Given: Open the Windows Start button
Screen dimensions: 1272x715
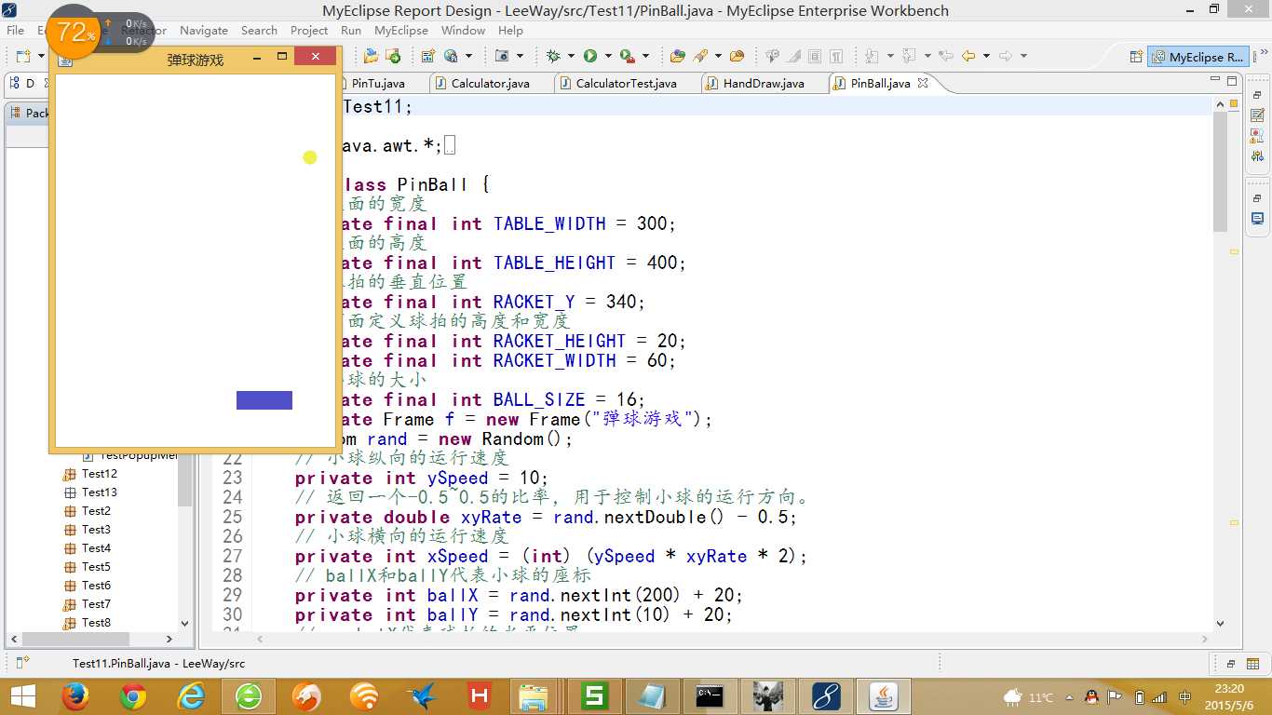Looking at the screenshot, I should pyautogui.click(x=22, y=696).
